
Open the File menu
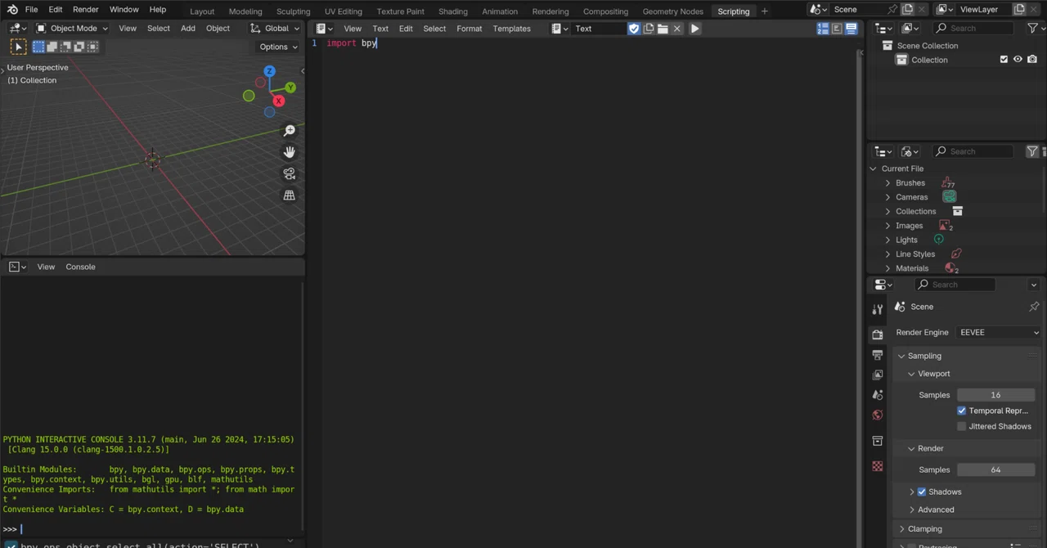click(31, 10)
